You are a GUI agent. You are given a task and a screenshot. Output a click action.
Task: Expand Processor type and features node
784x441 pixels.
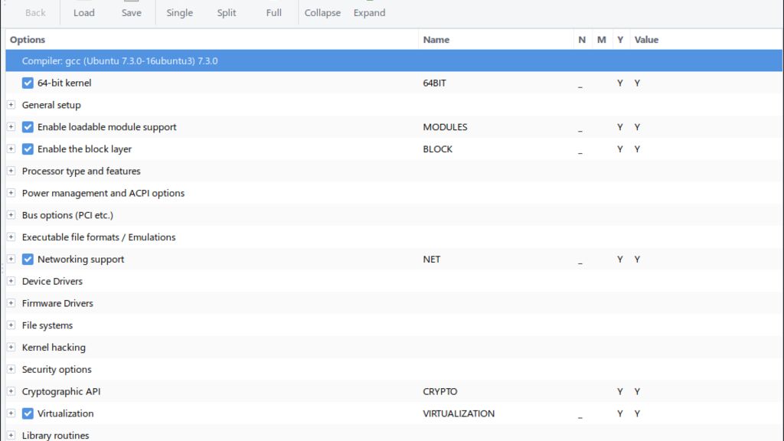pyautogui.click(x=11, y=171)
